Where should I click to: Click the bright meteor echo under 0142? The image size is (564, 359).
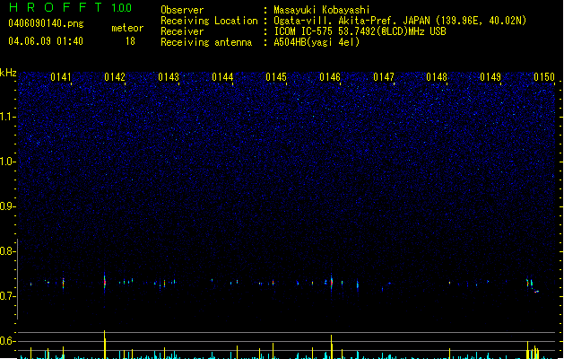[x=105, y=282]
